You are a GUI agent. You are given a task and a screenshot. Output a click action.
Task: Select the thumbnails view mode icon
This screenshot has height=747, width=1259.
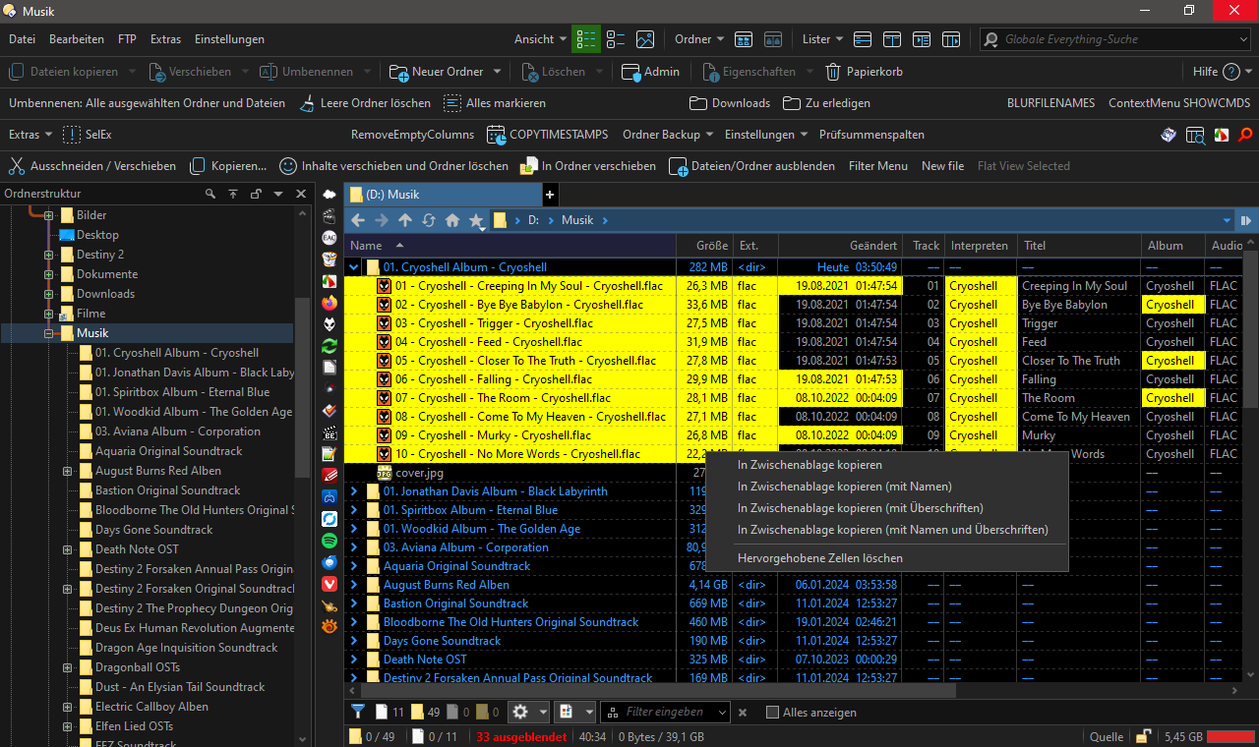[645, 39]
